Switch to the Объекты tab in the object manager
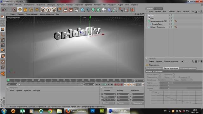The width and height of the screenshot is (203, 114). tap(149, 9)
